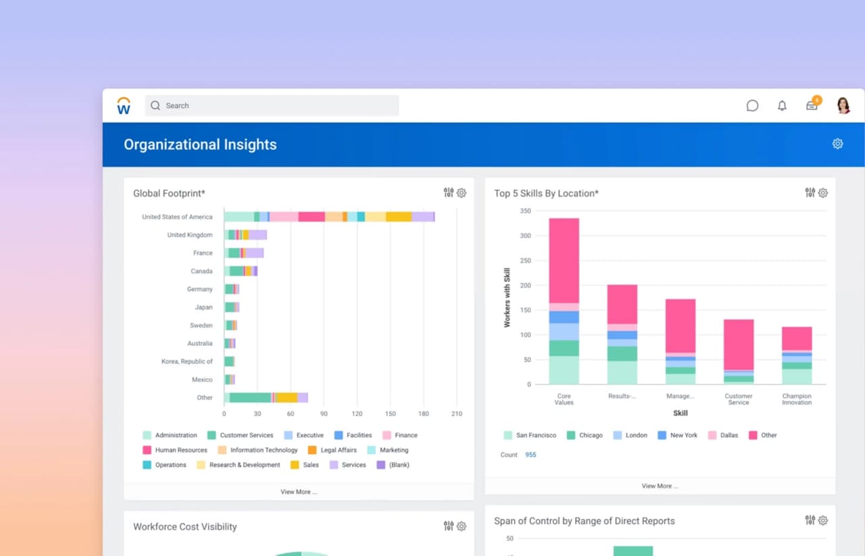Open the chat messages icon
This screenshot has height=556, width=865.
[752, 105]
